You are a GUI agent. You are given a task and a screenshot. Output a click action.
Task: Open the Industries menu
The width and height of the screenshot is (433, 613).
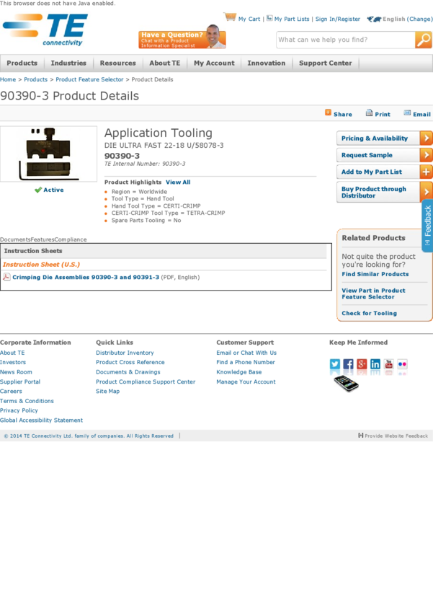click(68, 63)
